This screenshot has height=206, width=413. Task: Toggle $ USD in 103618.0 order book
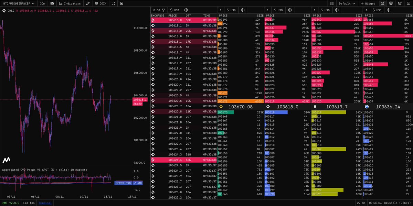[278, 10]
